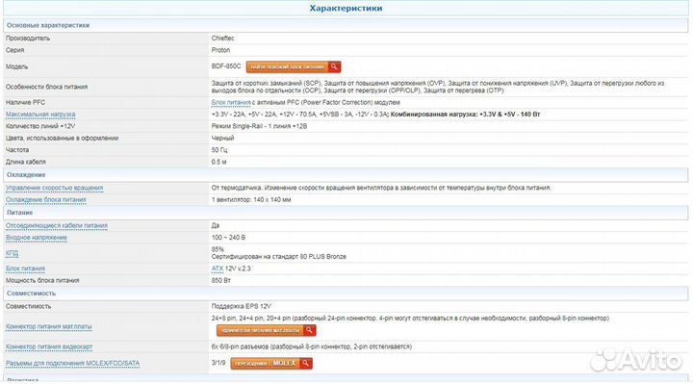Open 'Управление скоростью вращения' link
Image resolution: width=693 pixels, height=384 pixels.
[x=54, y=188]
